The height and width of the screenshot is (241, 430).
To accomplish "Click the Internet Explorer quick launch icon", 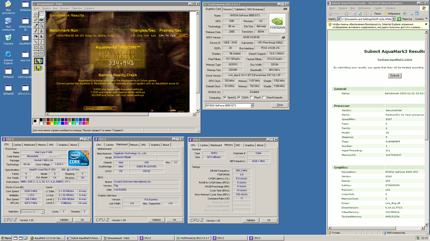I will point(26,238).
